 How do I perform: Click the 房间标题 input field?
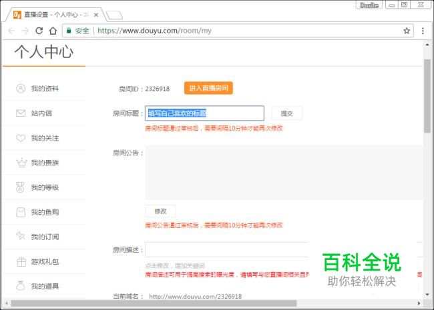(x=204, y=113)
